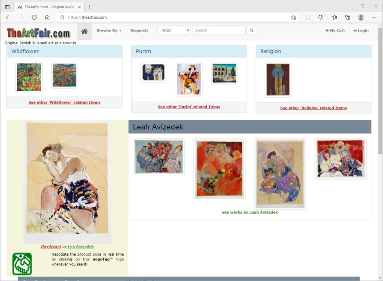Image resolution: width=383 pixels, height=281 pixels.
Task: Go to the site home icon
Action: click(84, 31)
